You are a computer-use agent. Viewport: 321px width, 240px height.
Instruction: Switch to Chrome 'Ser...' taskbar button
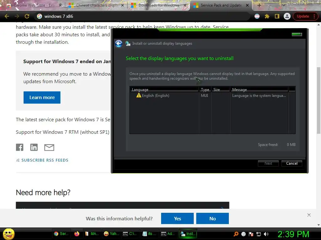pos(61,234)
